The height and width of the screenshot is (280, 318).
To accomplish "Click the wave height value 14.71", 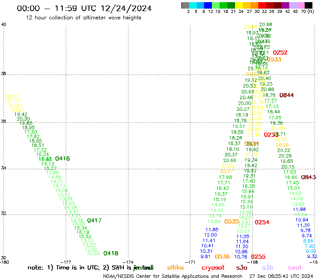I will (57, 181).
